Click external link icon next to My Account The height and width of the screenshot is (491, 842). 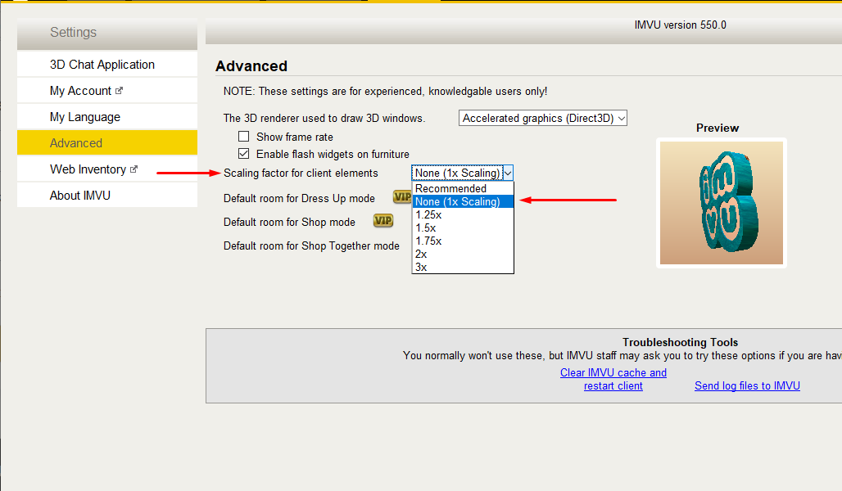pos(120,91)
